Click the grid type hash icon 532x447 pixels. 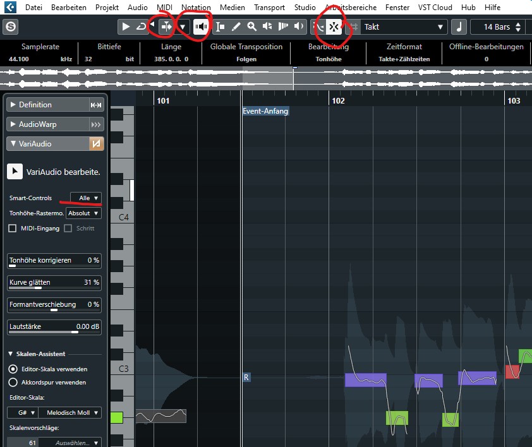[354, 27]
